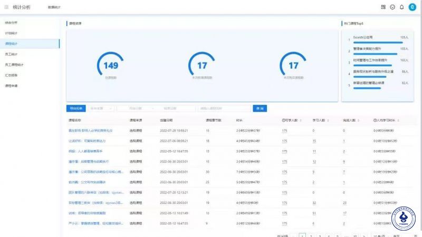Click the date 2022-07-28 12:13:21
Image resolution: width=422 pixels, height=237 pixels.
coord(174,192)
